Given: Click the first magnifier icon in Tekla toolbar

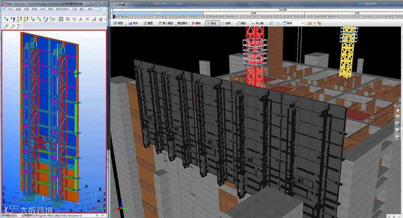Looking at the screenshot, I should coord(6,26).
